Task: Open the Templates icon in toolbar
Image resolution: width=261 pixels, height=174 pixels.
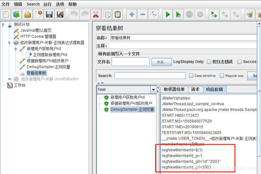Action: 16,14
